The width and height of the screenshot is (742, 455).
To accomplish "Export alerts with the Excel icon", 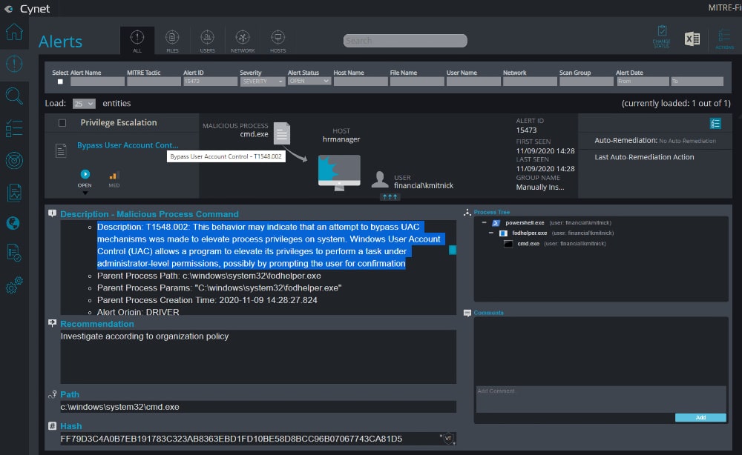I will [x=692, y=39].
